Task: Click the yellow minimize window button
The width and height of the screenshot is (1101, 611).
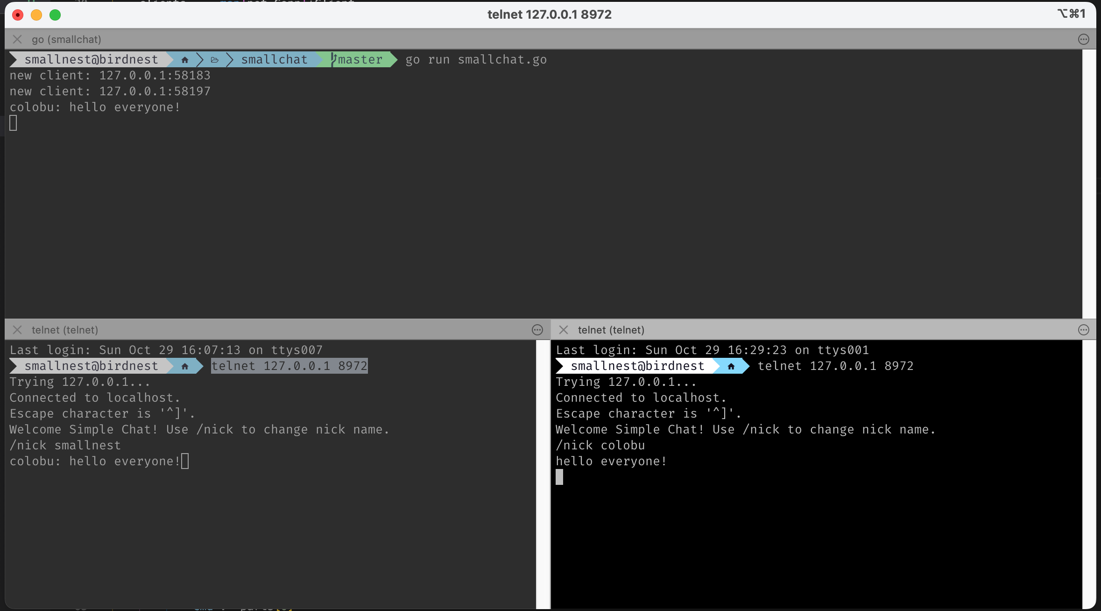Action: pos(36,15)
